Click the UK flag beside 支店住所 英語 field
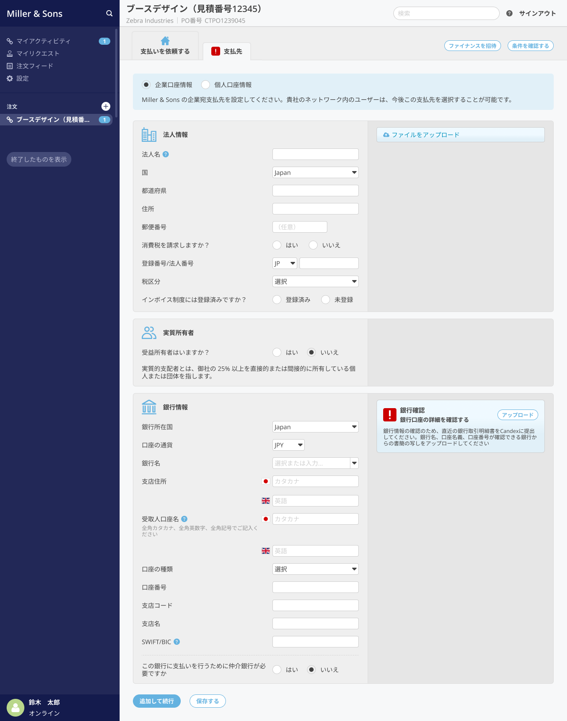This screenshot has height=721, width=567. (266, 501)
